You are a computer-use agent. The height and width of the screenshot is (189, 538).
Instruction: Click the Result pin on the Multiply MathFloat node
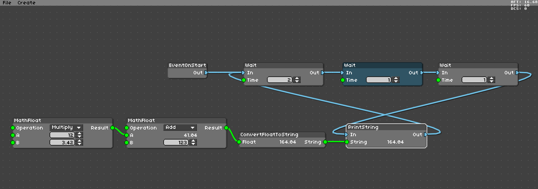(x=112, y=128)
